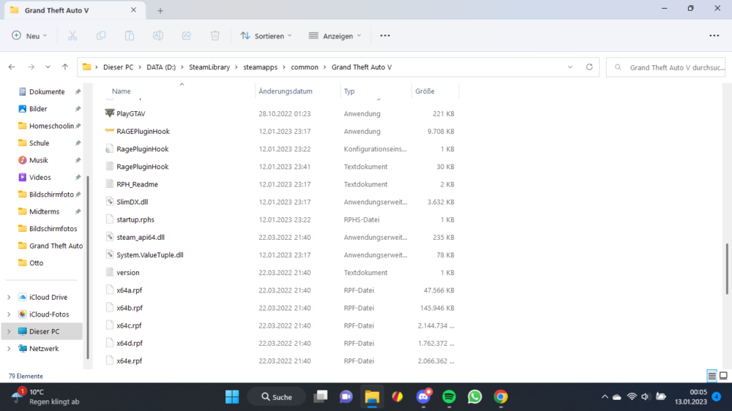This screenshot has width=732, height=411.
Task: Expand Netzwerk tree node
Action: [9, 349]
